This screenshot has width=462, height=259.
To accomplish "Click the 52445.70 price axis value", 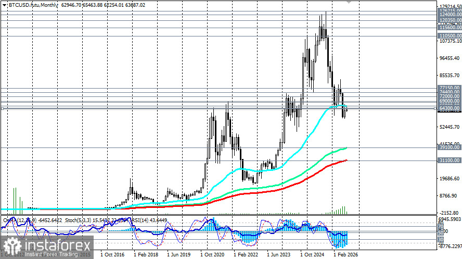I will pos(450,127).
